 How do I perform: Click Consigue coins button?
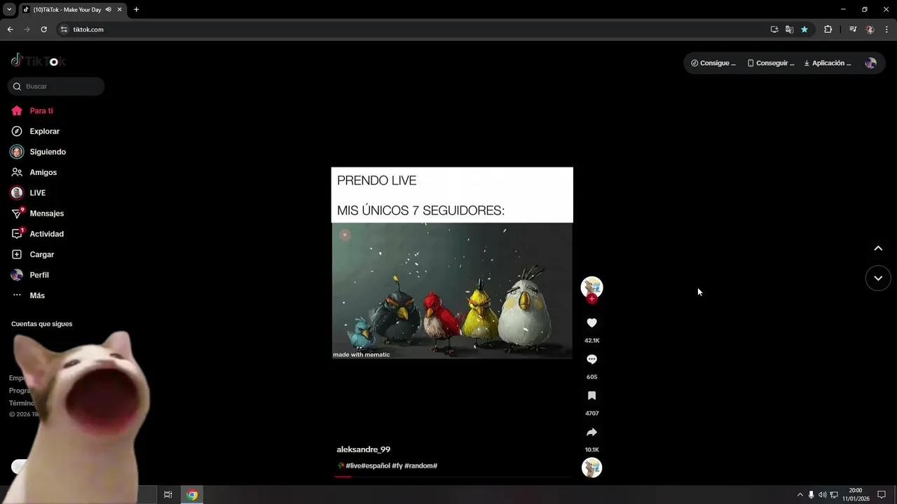[713, 63]
